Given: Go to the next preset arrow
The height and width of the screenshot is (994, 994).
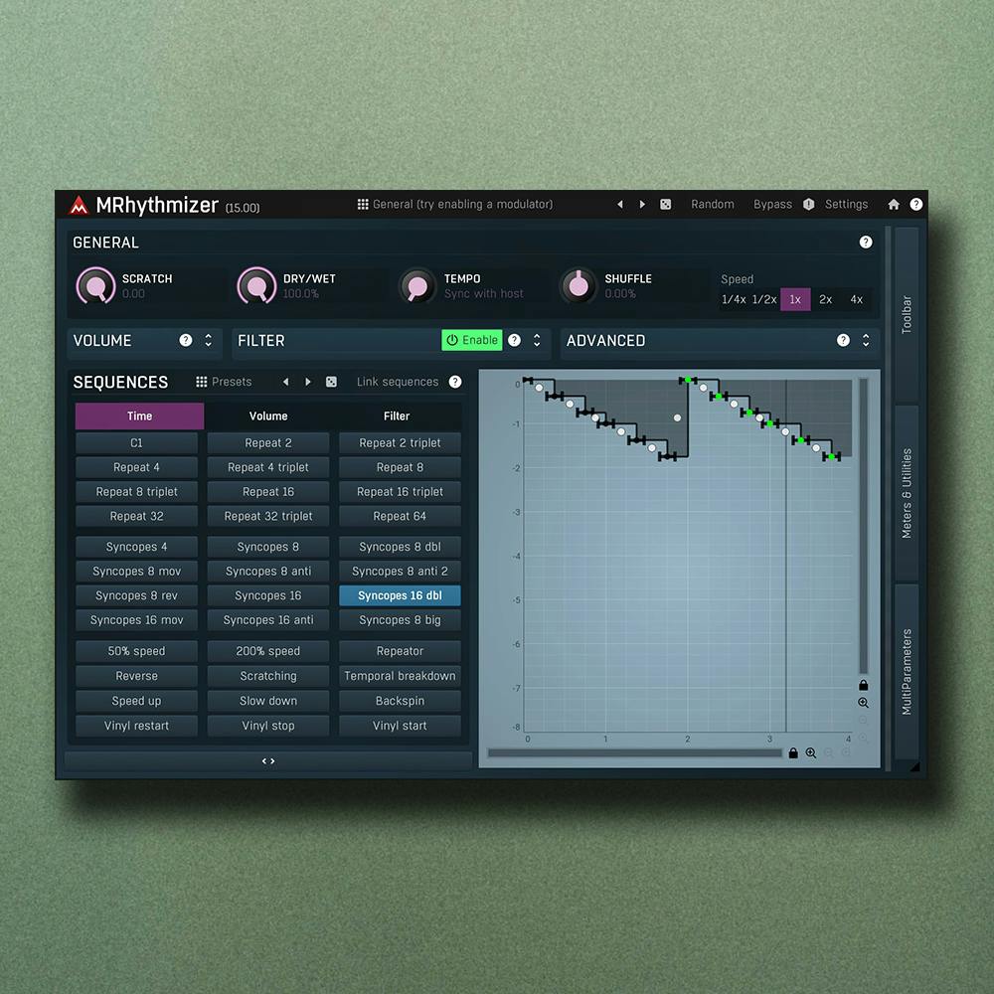Looking at the screenshot, I should coord(642,205).
